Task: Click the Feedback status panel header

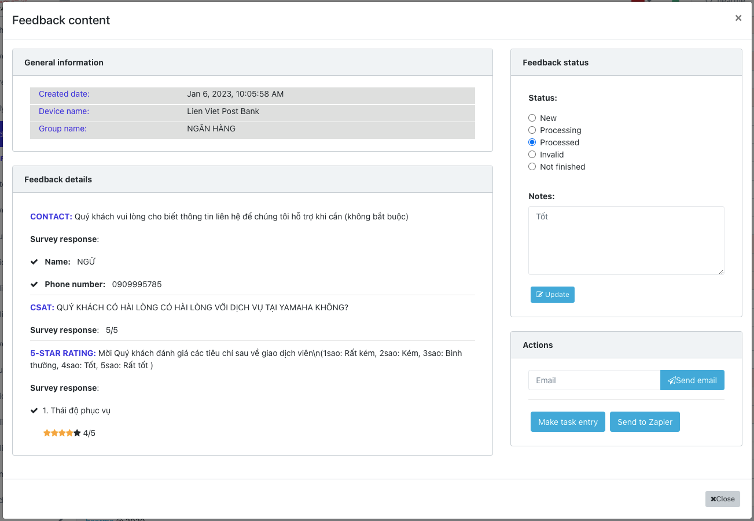Action: 626,63
